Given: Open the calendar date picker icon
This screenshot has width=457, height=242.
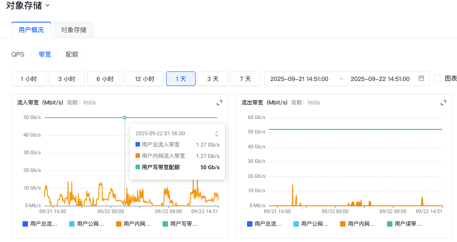Looking at the screenshot, I should coord(421,78).
